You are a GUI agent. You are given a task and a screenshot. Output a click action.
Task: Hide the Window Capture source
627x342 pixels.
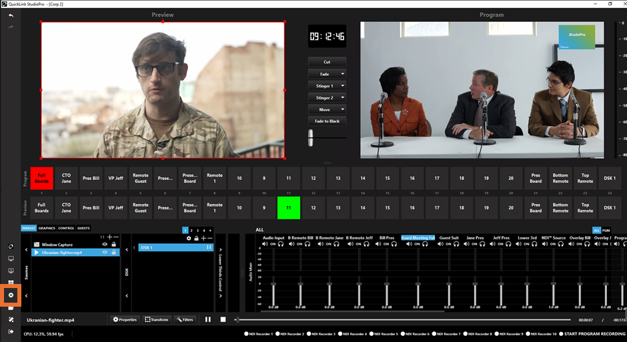click(105, 245)
